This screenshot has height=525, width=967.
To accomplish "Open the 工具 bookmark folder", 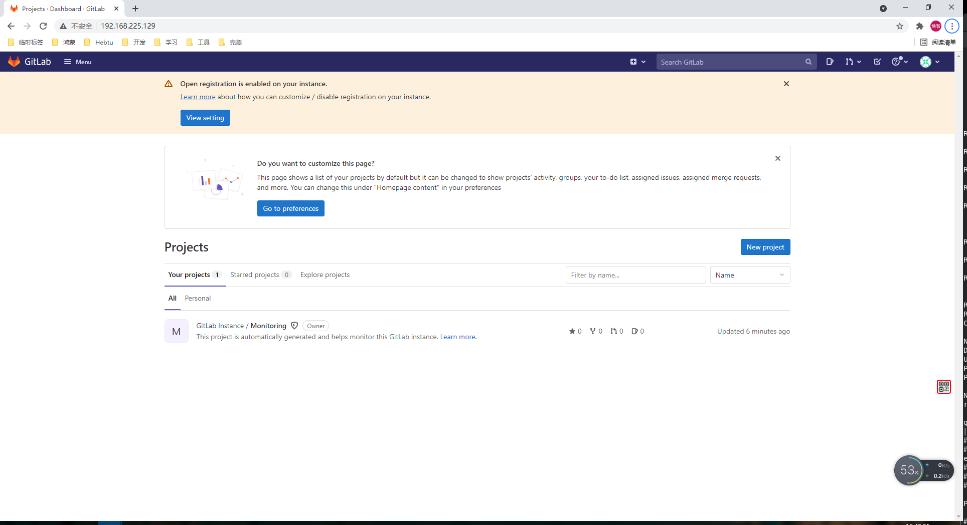I will [198, 42].
